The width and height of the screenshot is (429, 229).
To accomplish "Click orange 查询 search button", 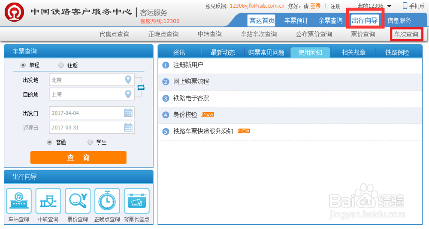I will (78, 158).
